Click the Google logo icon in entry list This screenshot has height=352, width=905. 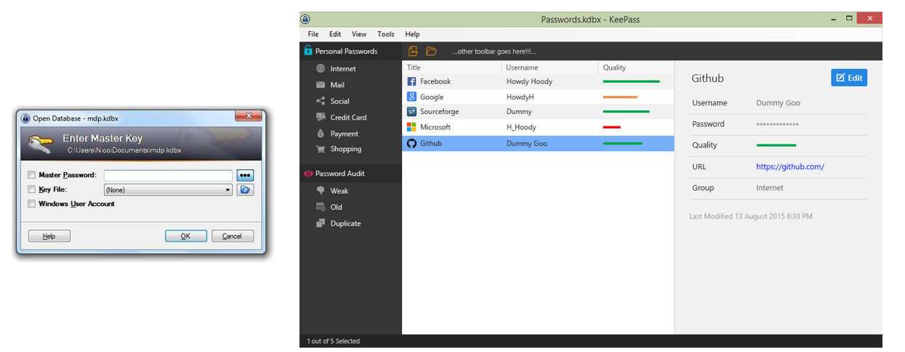pyautogui.click(x=411, y=97)
